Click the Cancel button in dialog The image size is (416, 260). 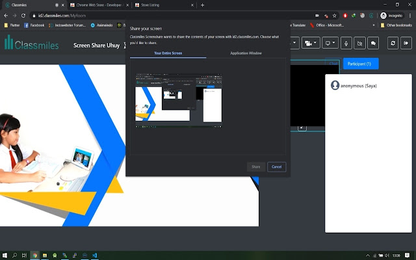(276, 166)
